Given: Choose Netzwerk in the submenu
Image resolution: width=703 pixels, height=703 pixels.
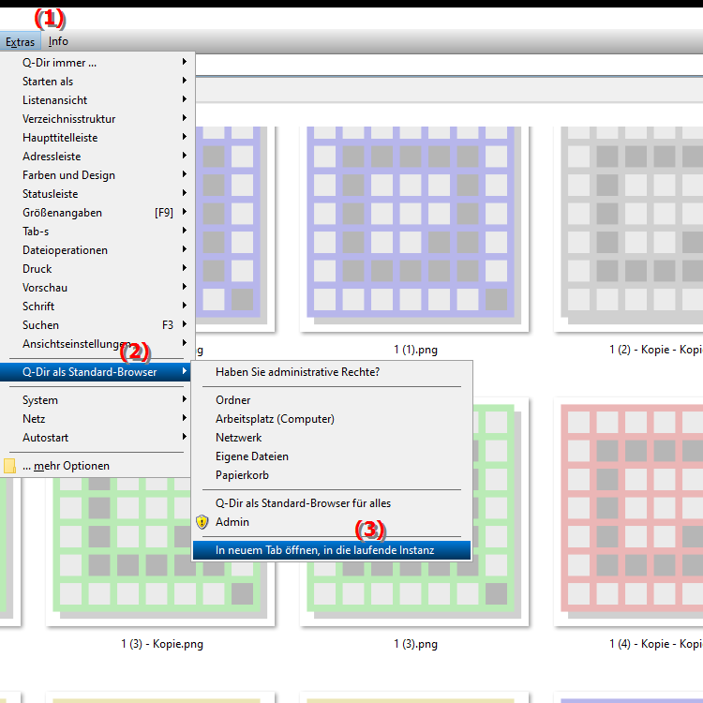Looking at the screenshot, I should click(x=332, y=438).
